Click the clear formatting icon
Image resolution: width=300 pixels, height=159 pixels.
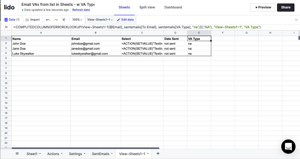click(x=64, y=20)
